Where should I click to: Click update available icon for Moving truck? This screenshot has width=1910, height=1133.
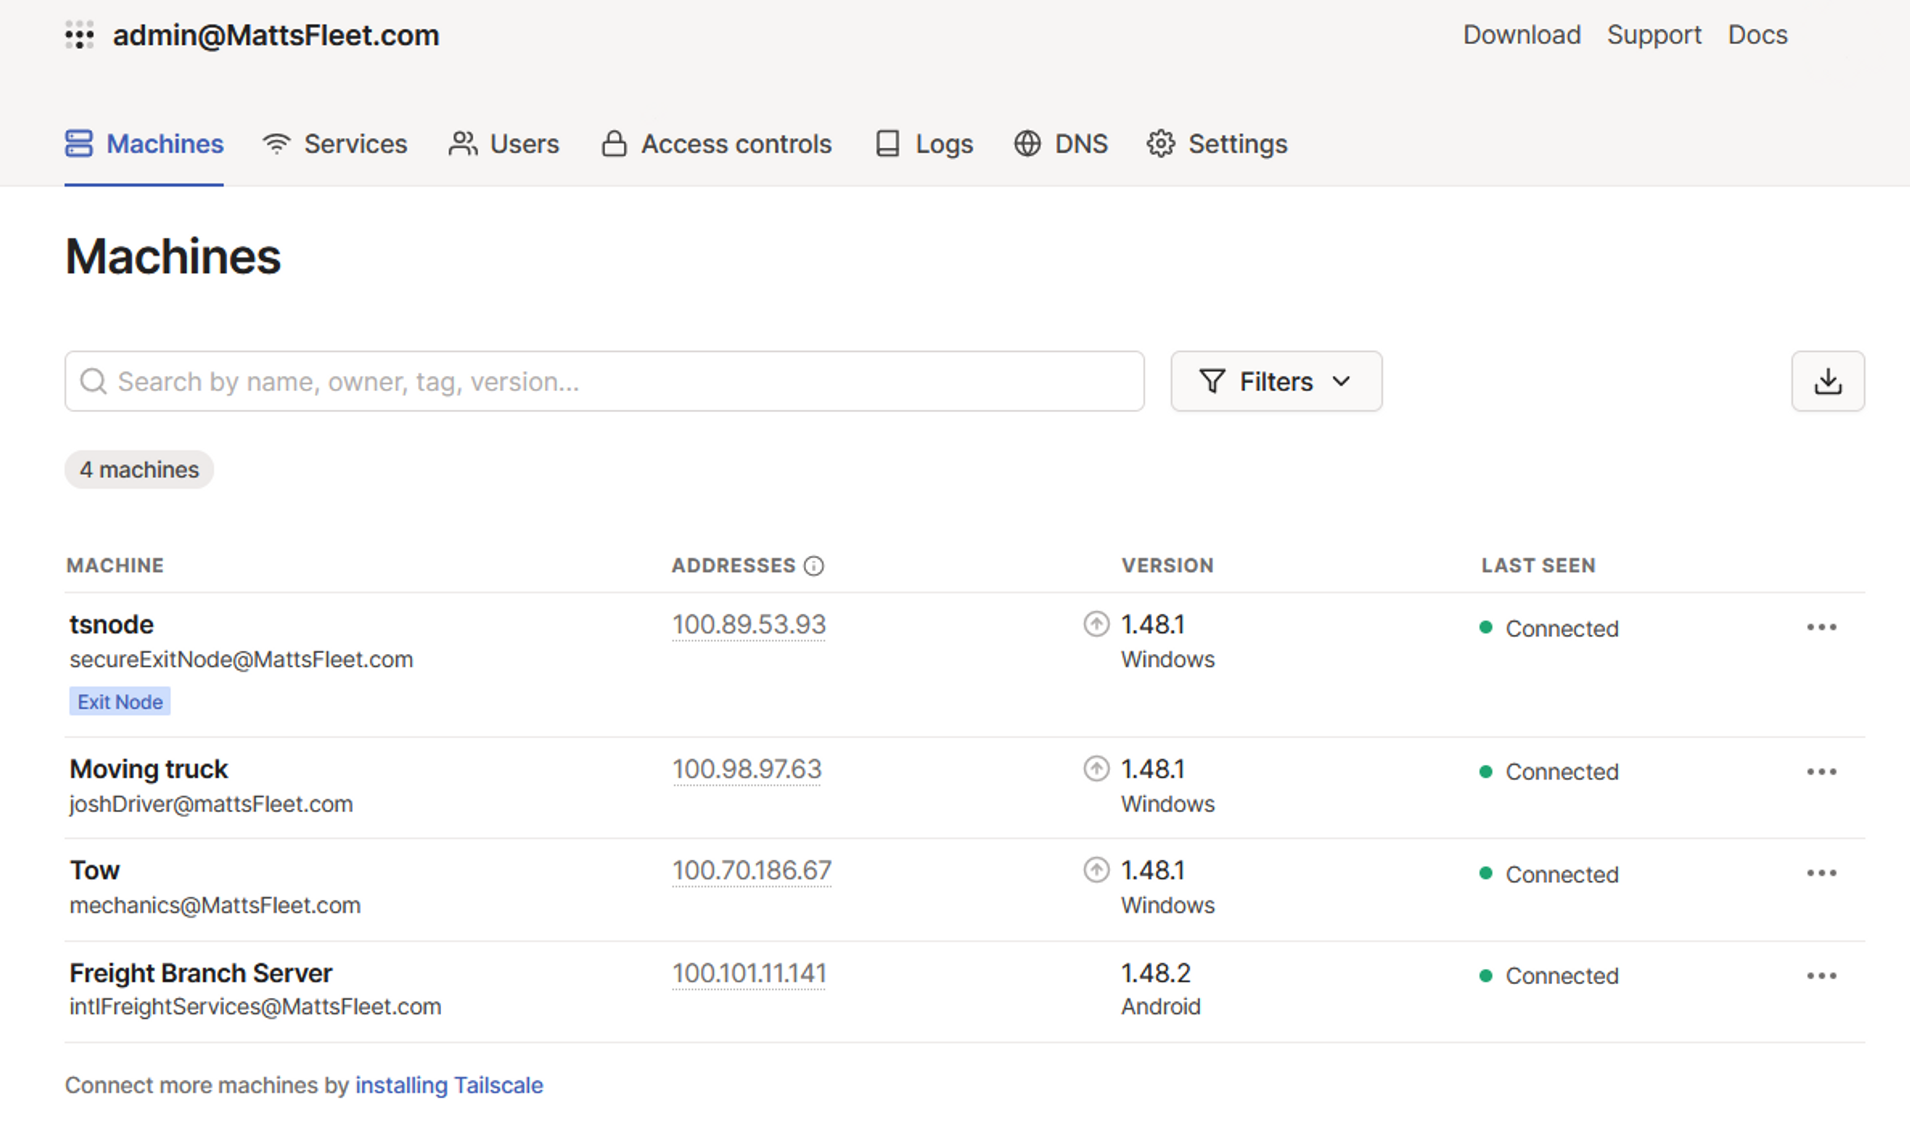(x=1096, y=768)
